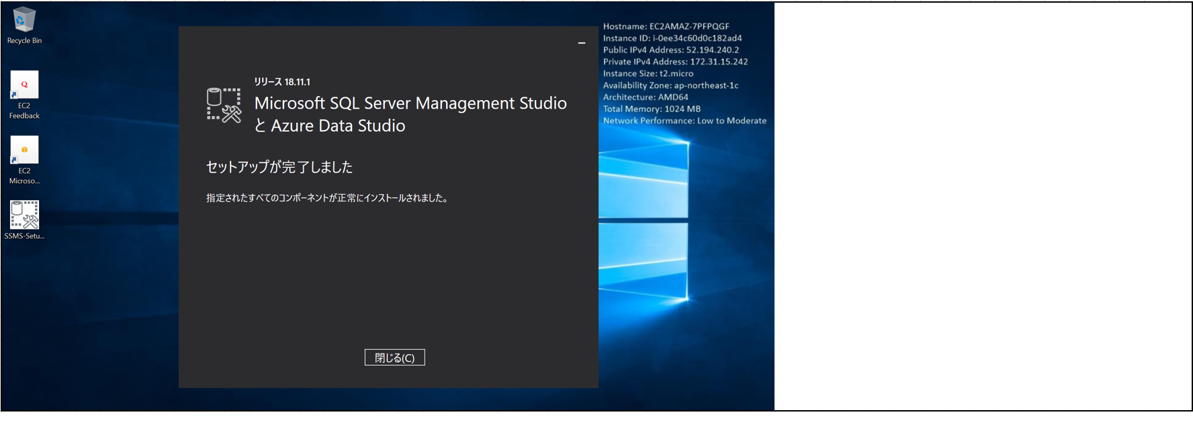Click the Hostname line in desktop info
1193x435 pixels.
pyautogui.click(x=666, y=26)
